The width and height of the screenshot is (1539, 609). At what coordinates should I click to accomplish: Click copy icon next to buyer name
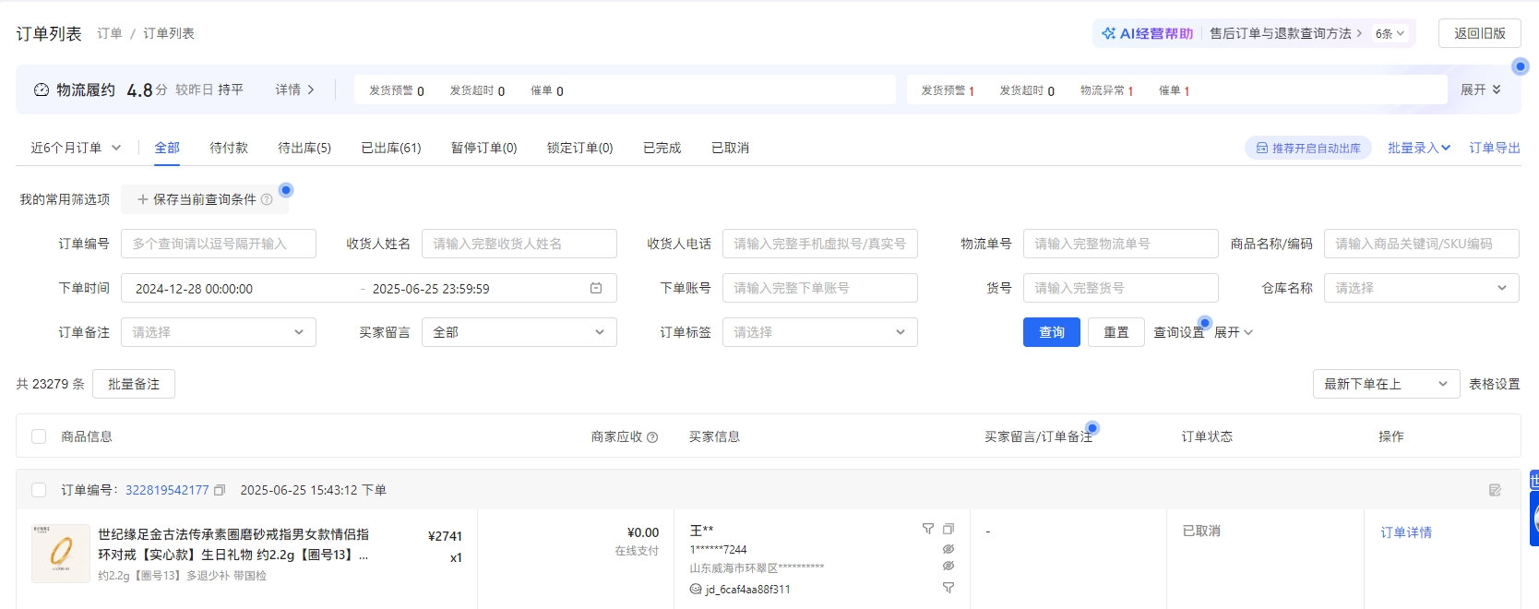[948, 529]
